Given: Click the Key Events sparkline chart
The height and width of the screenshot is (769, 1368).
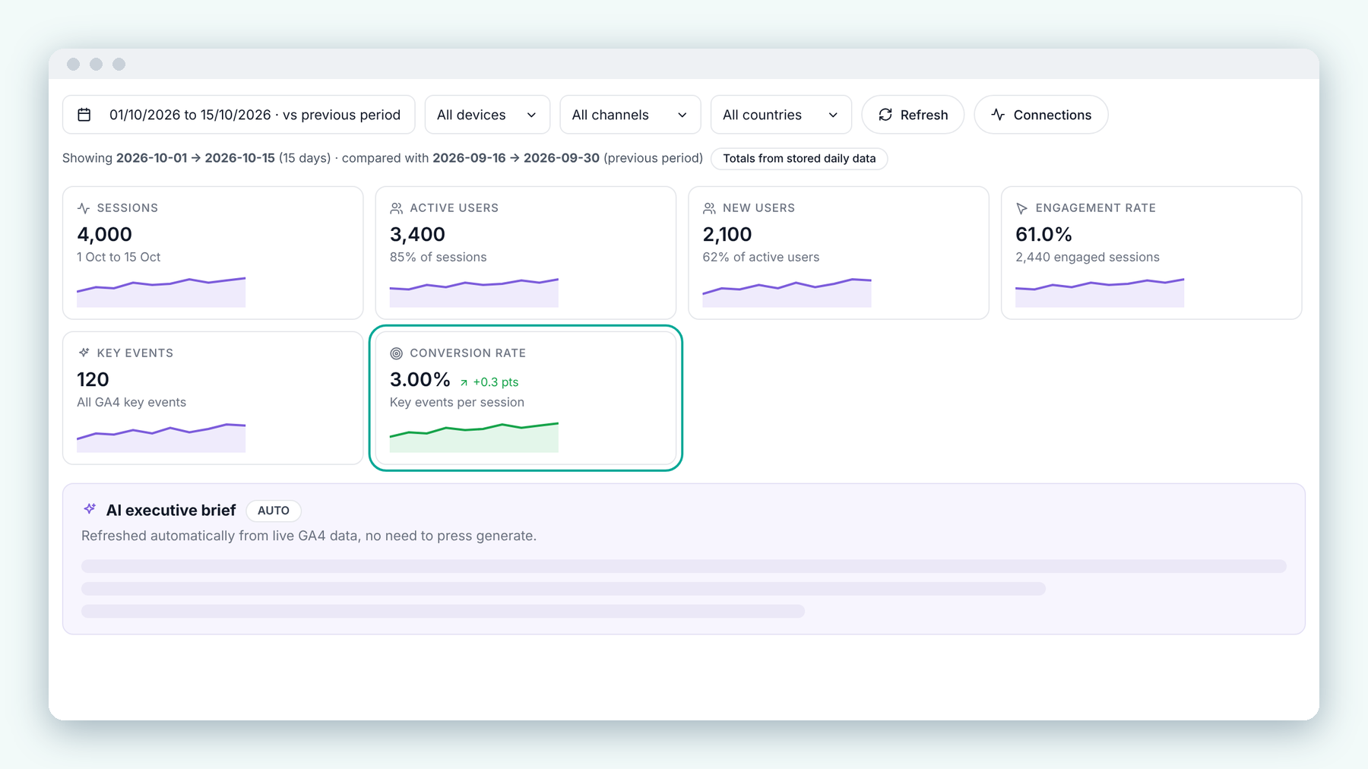Looking at the screenshot, I should click(161, 438).
